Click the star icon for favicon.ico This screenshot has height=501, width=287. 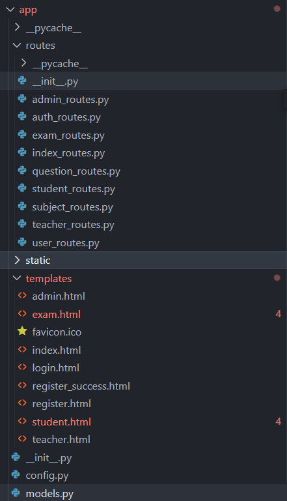(22, 332)
